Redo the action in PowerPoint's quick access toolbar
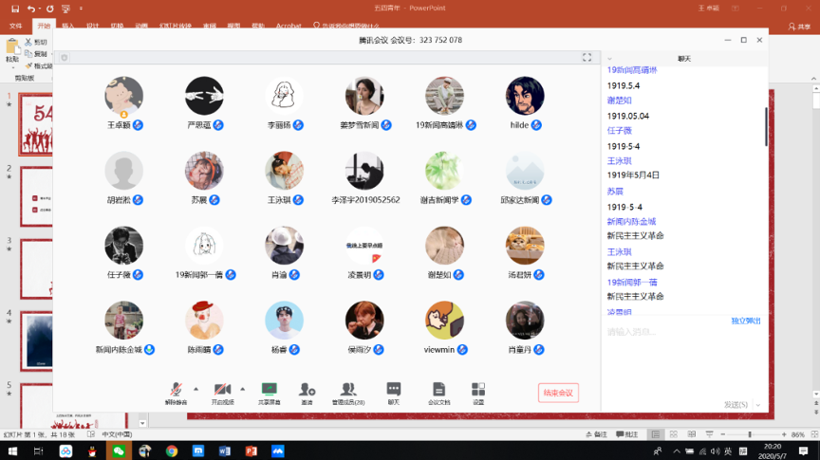Viewport: 820px width, 460px height. click(49, 9)
